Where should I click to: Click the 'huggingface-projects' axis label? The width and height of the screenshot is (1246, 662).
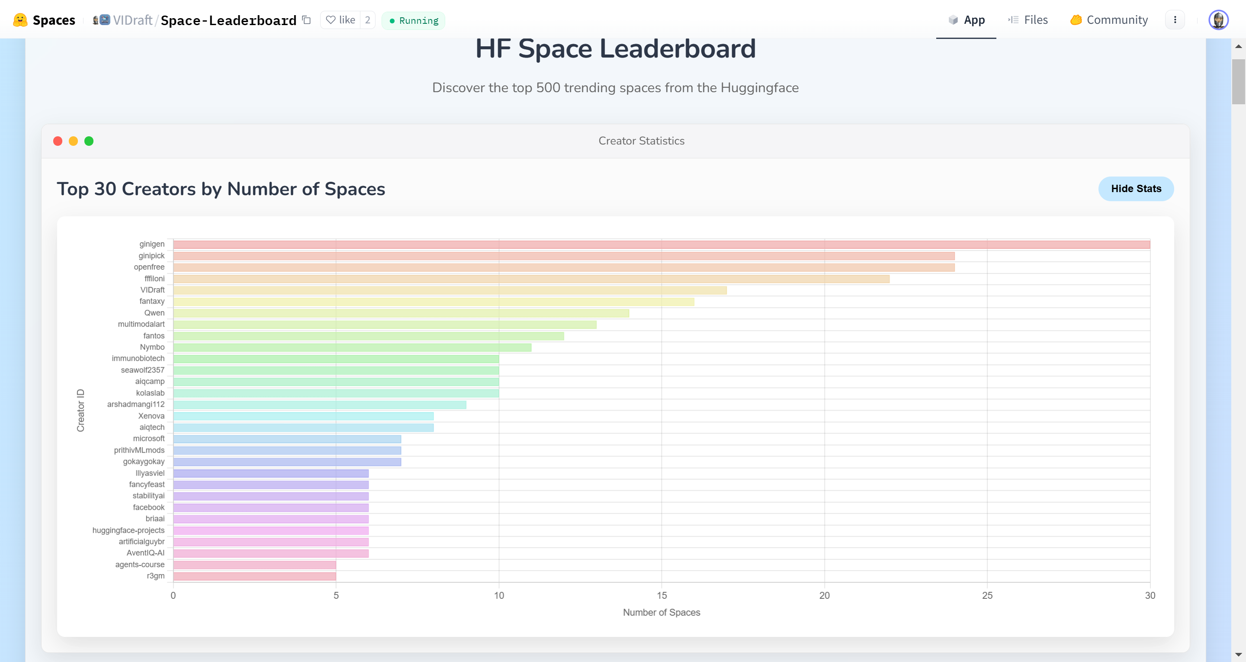pyautogui.click(x=128, y=530)
